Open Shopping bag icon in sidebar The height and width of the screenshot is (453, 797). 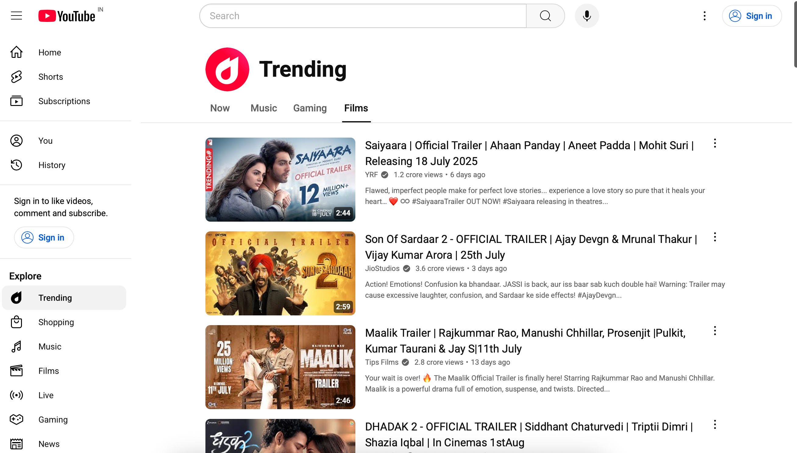16,322
